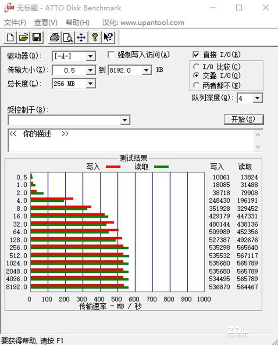Disable the 直接 I/O checkbox
Image resolution: width=278 pixels, height=345 pixels.
pos(197,54)
